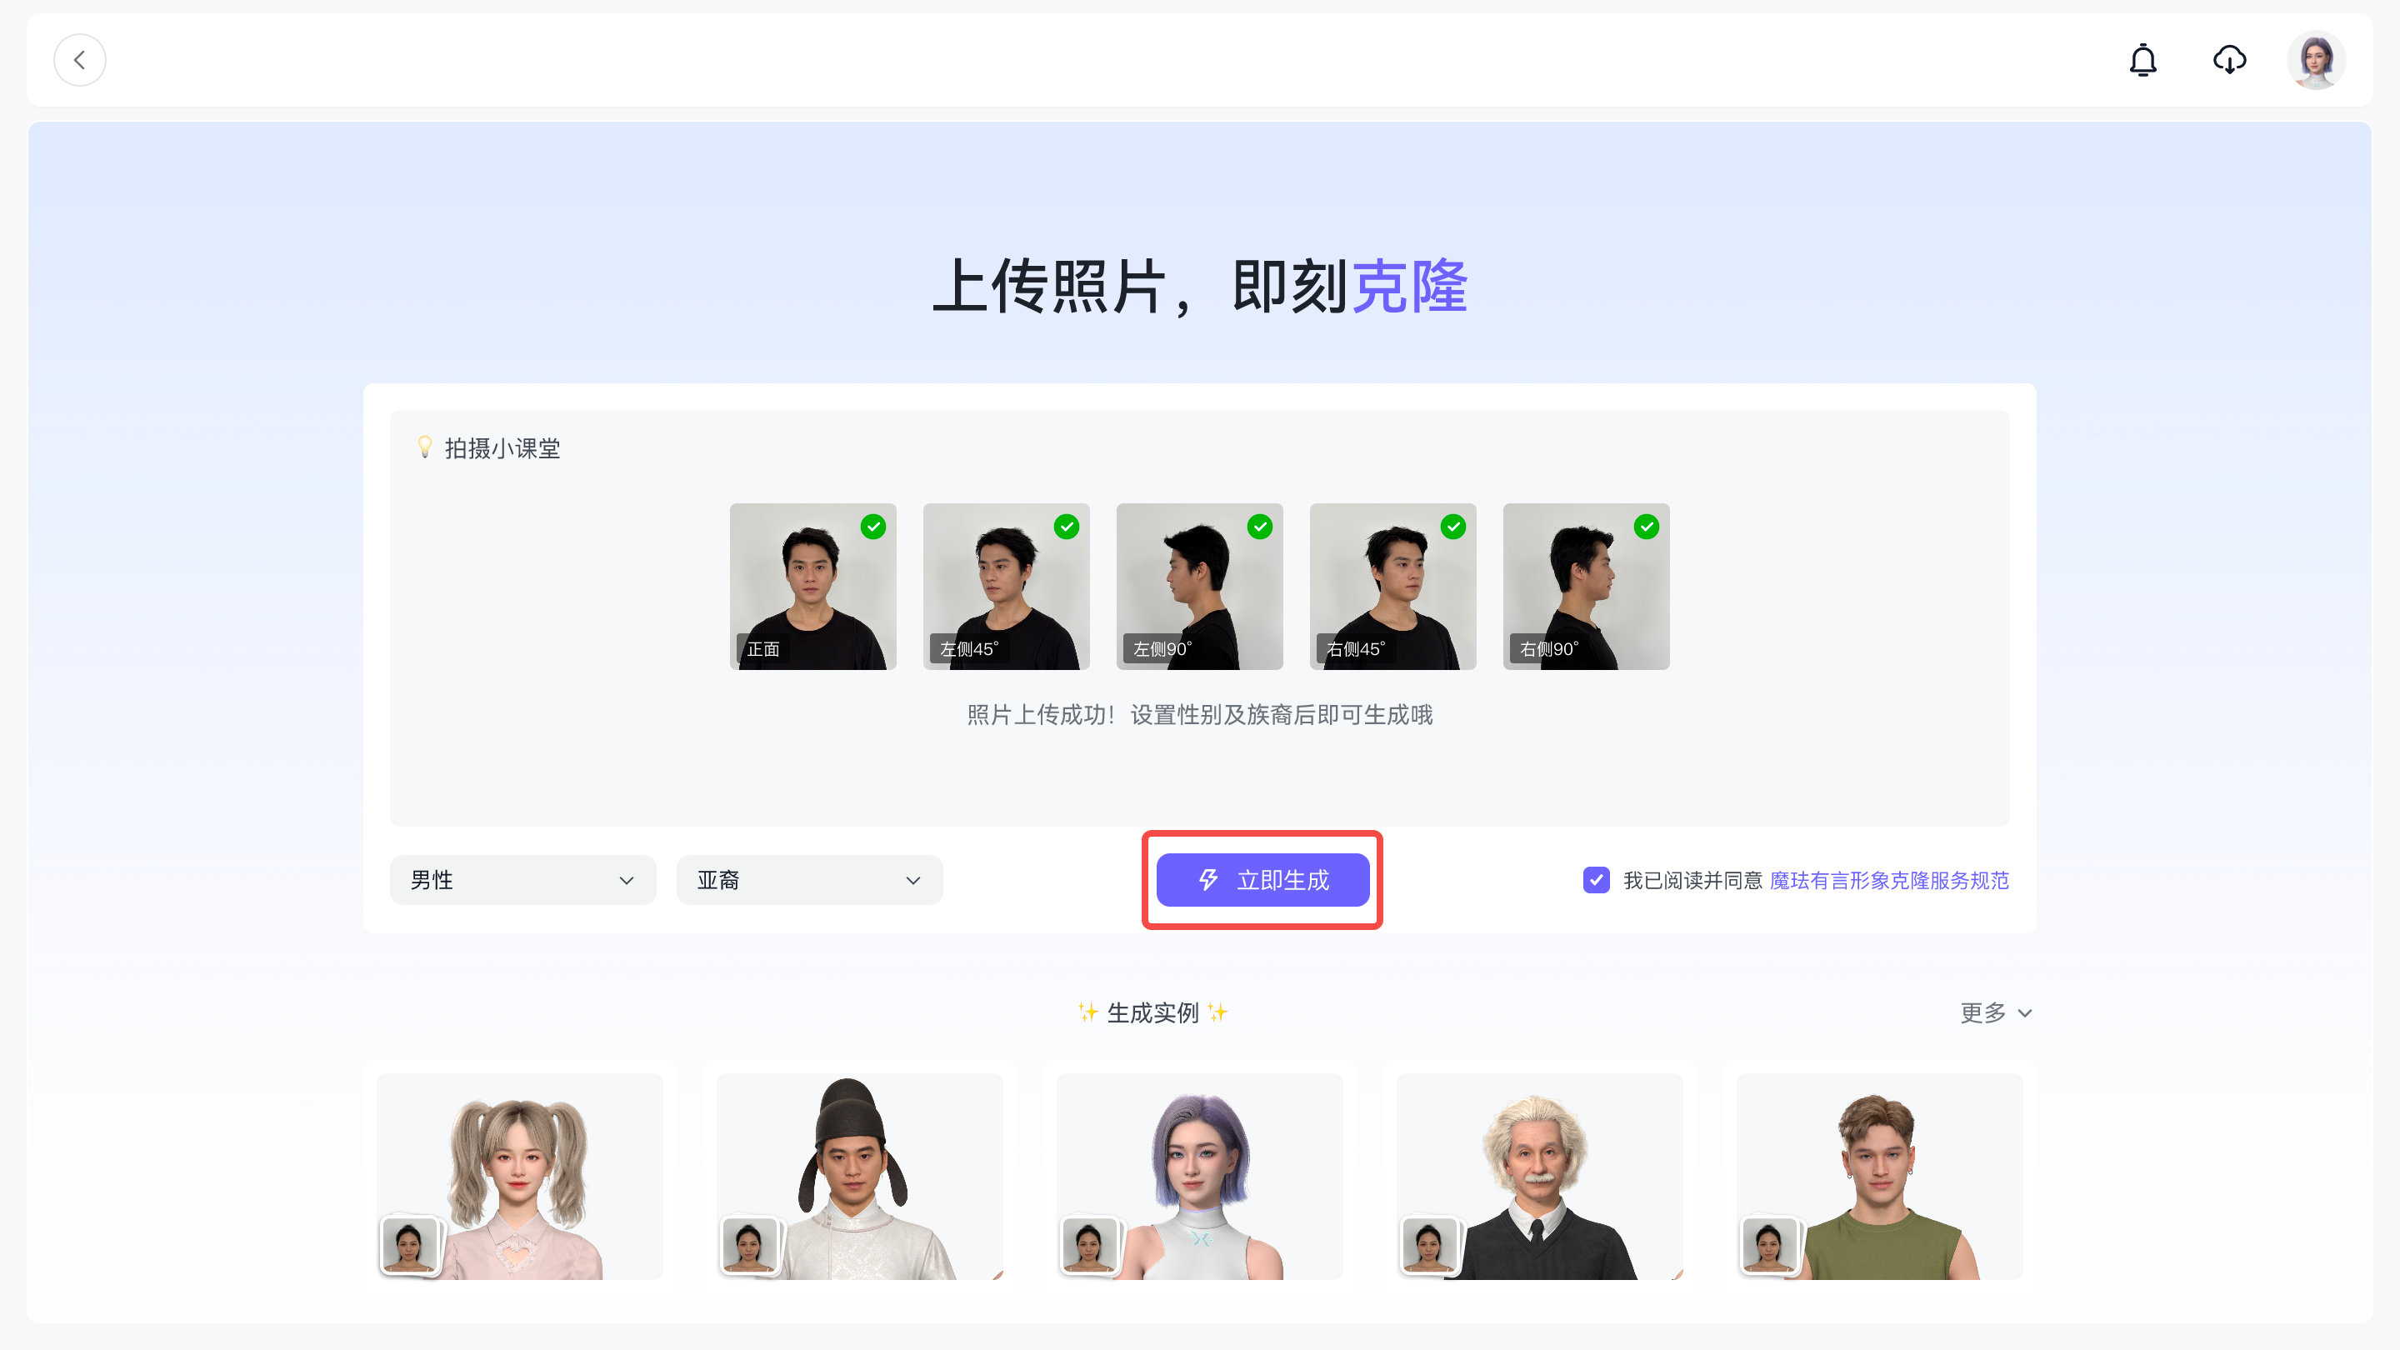This screenshot has width=2400, height=1350.
Task: Uncheck the service agreement checkbox
Action: coord(1596,879)
